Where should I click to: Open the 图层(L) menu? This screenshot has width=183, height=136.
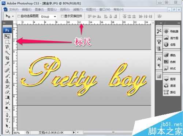click(x=52, y=10)
